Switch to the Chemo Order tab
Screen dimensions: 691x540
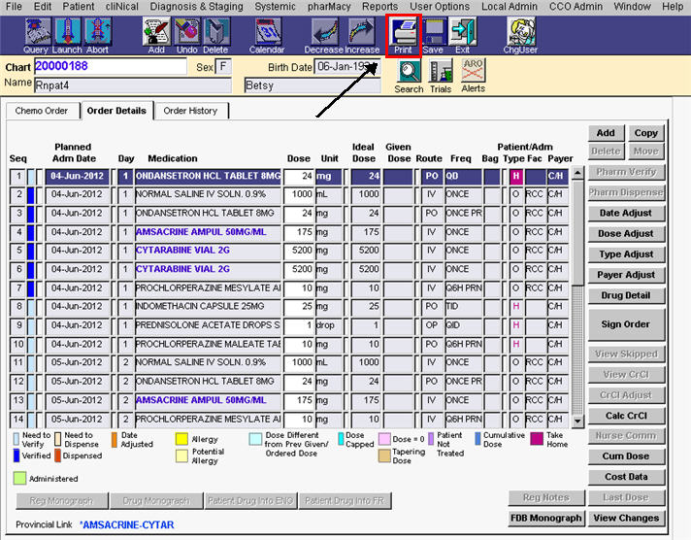coord(42,111)
